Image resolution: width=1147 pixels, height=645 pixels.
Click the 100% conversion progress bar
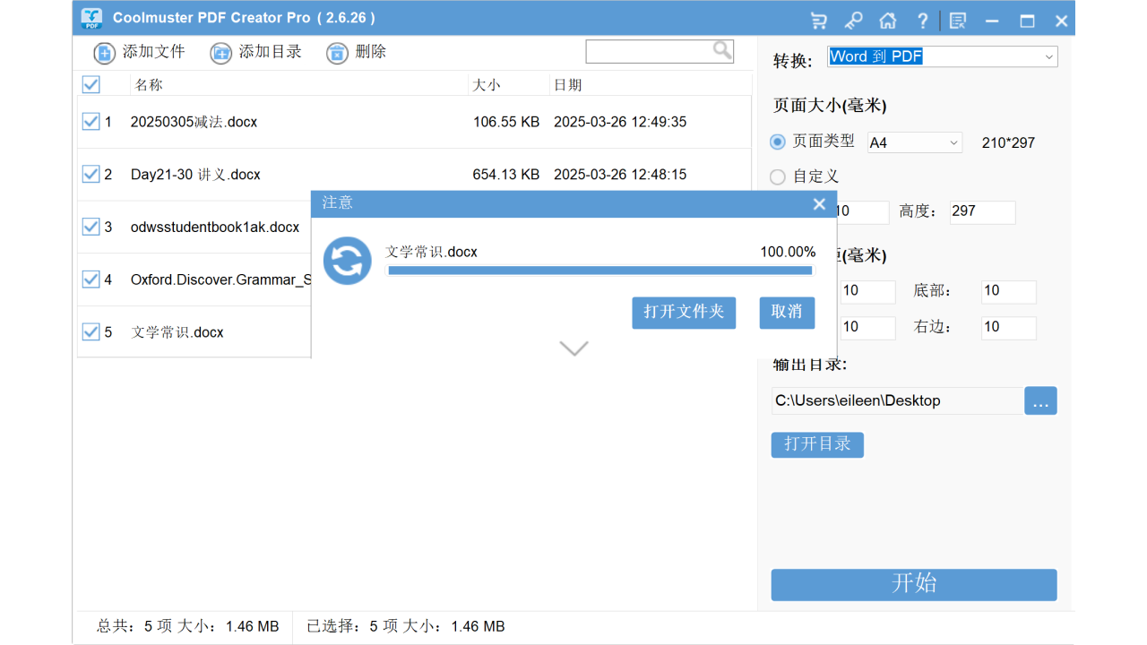[600, 271]
